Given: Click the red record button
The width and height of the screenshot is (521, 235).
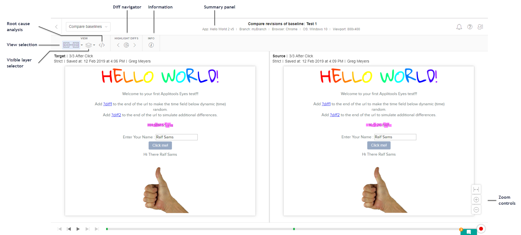Looking at the screenshot, I should click(481, 229).
